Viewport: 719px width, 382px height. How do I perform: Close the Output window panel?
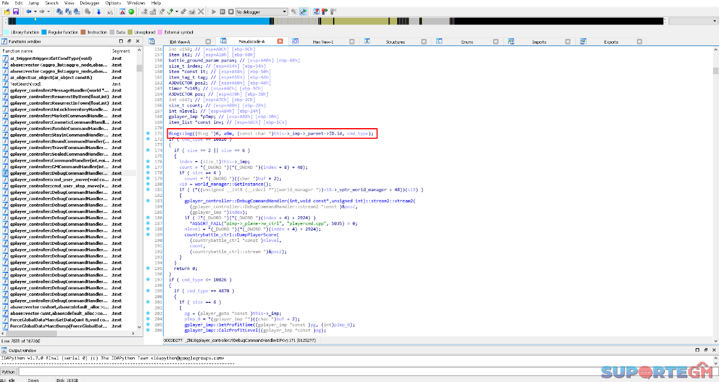(x=713, y=350)
